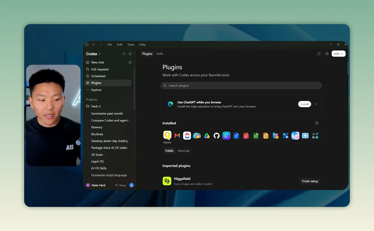Toggle the sidebar panel icon
The width and height of the screenshot is (374, 231).
87,45
